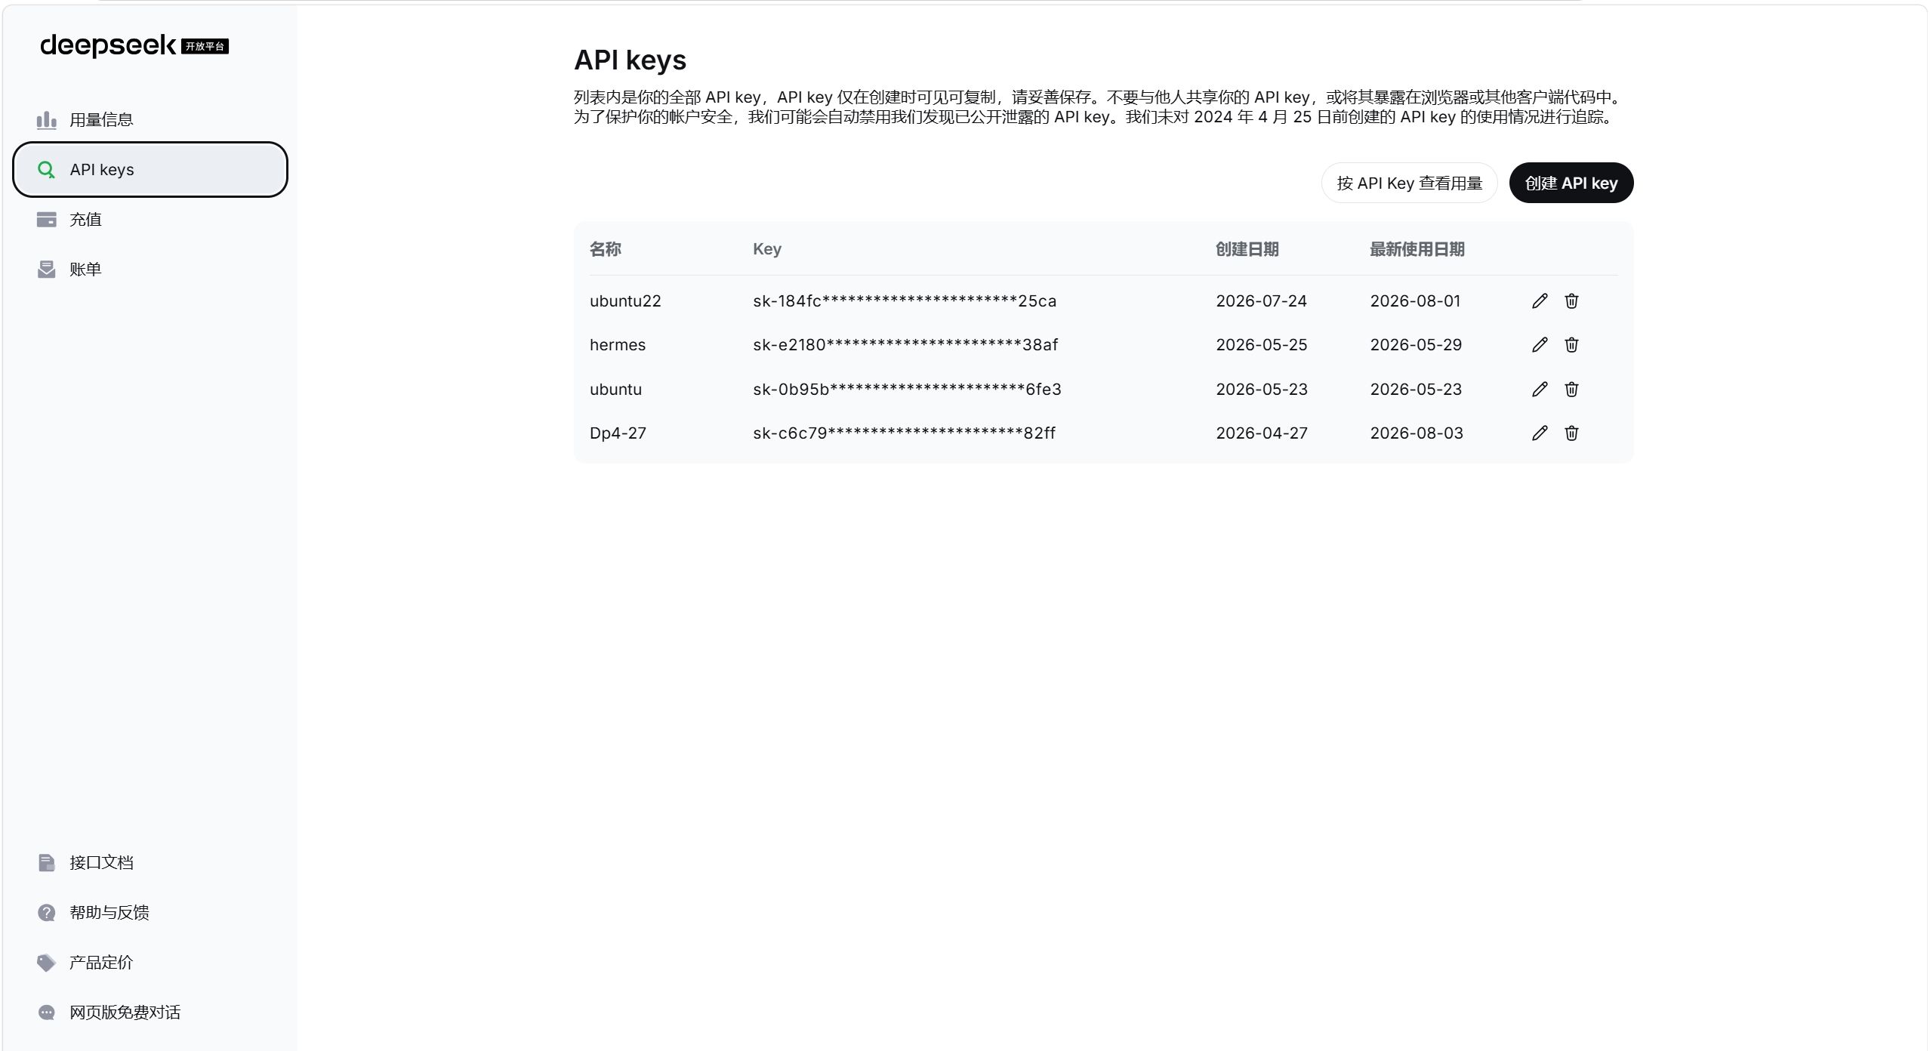The width and height of the screenshot is (1930, 1051).
Task: Select API keys in the sidebar
Action: click(x=150, y=170)
